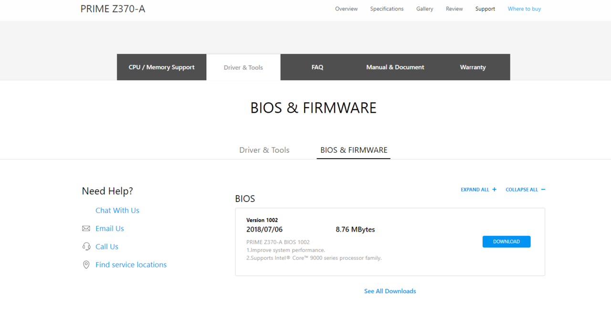Open Find service locations link
Viewport: 611px width, 309px height.
click(131, 265)
